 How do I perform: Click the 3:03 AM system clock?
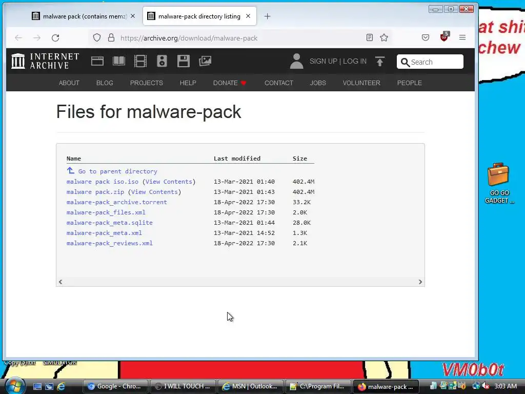(505, 386)
